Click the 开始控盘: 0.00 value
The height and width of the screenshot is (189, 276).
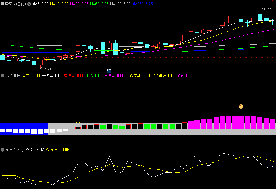pos(138,76)
